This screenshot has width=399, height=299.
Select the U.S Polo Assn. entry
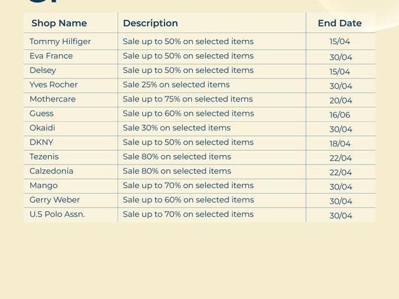coord(57,214)
